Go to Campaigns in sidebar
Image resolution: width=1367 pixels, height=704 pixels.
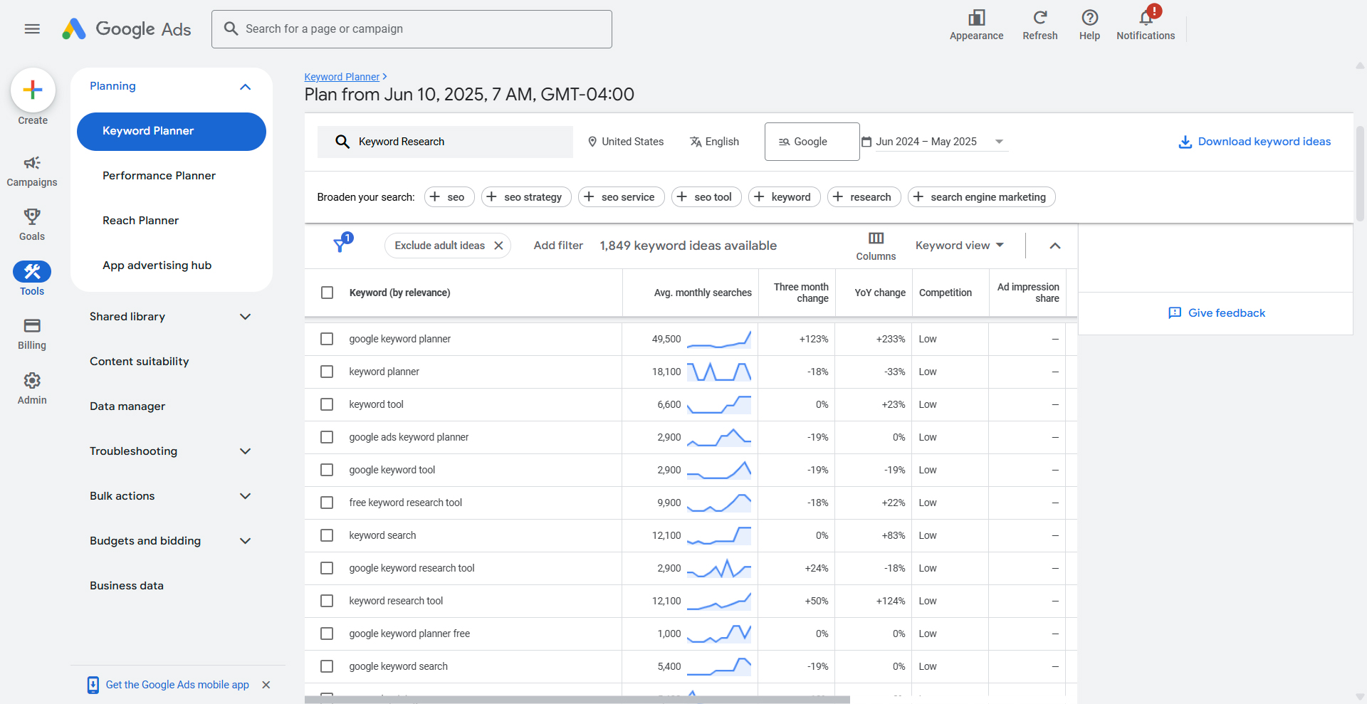tap(32, 171)
